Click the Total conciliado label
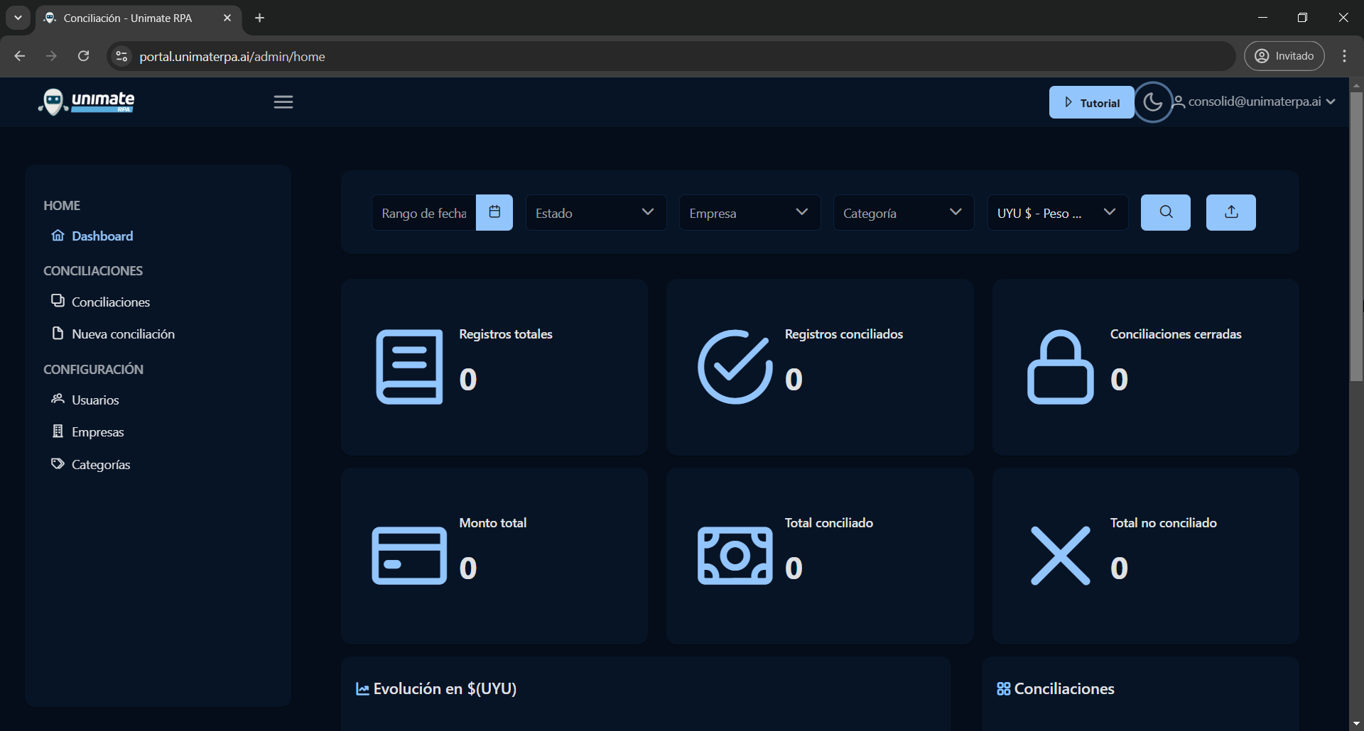Screen dimensions: 1364x731 point(829,523)
